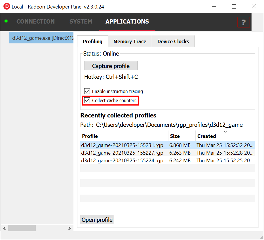Image resolution: width=264 pixels, height=240 pixels.
Task: Click the horizontal scrollbar left arrow
Action: (4, 228)
